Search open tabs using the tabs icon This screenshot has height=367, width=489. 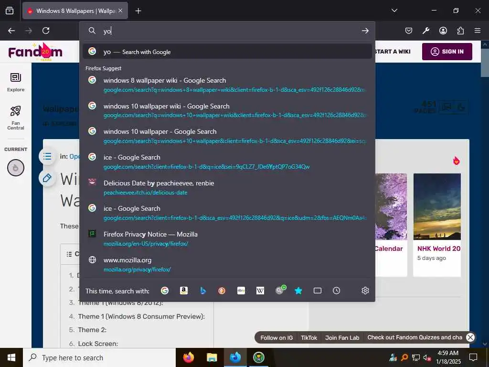coord(318,291)
